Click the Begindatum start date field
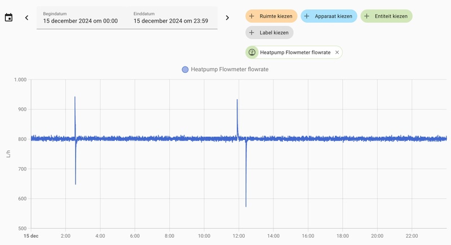Screen dimensions: 451x245 81,18
